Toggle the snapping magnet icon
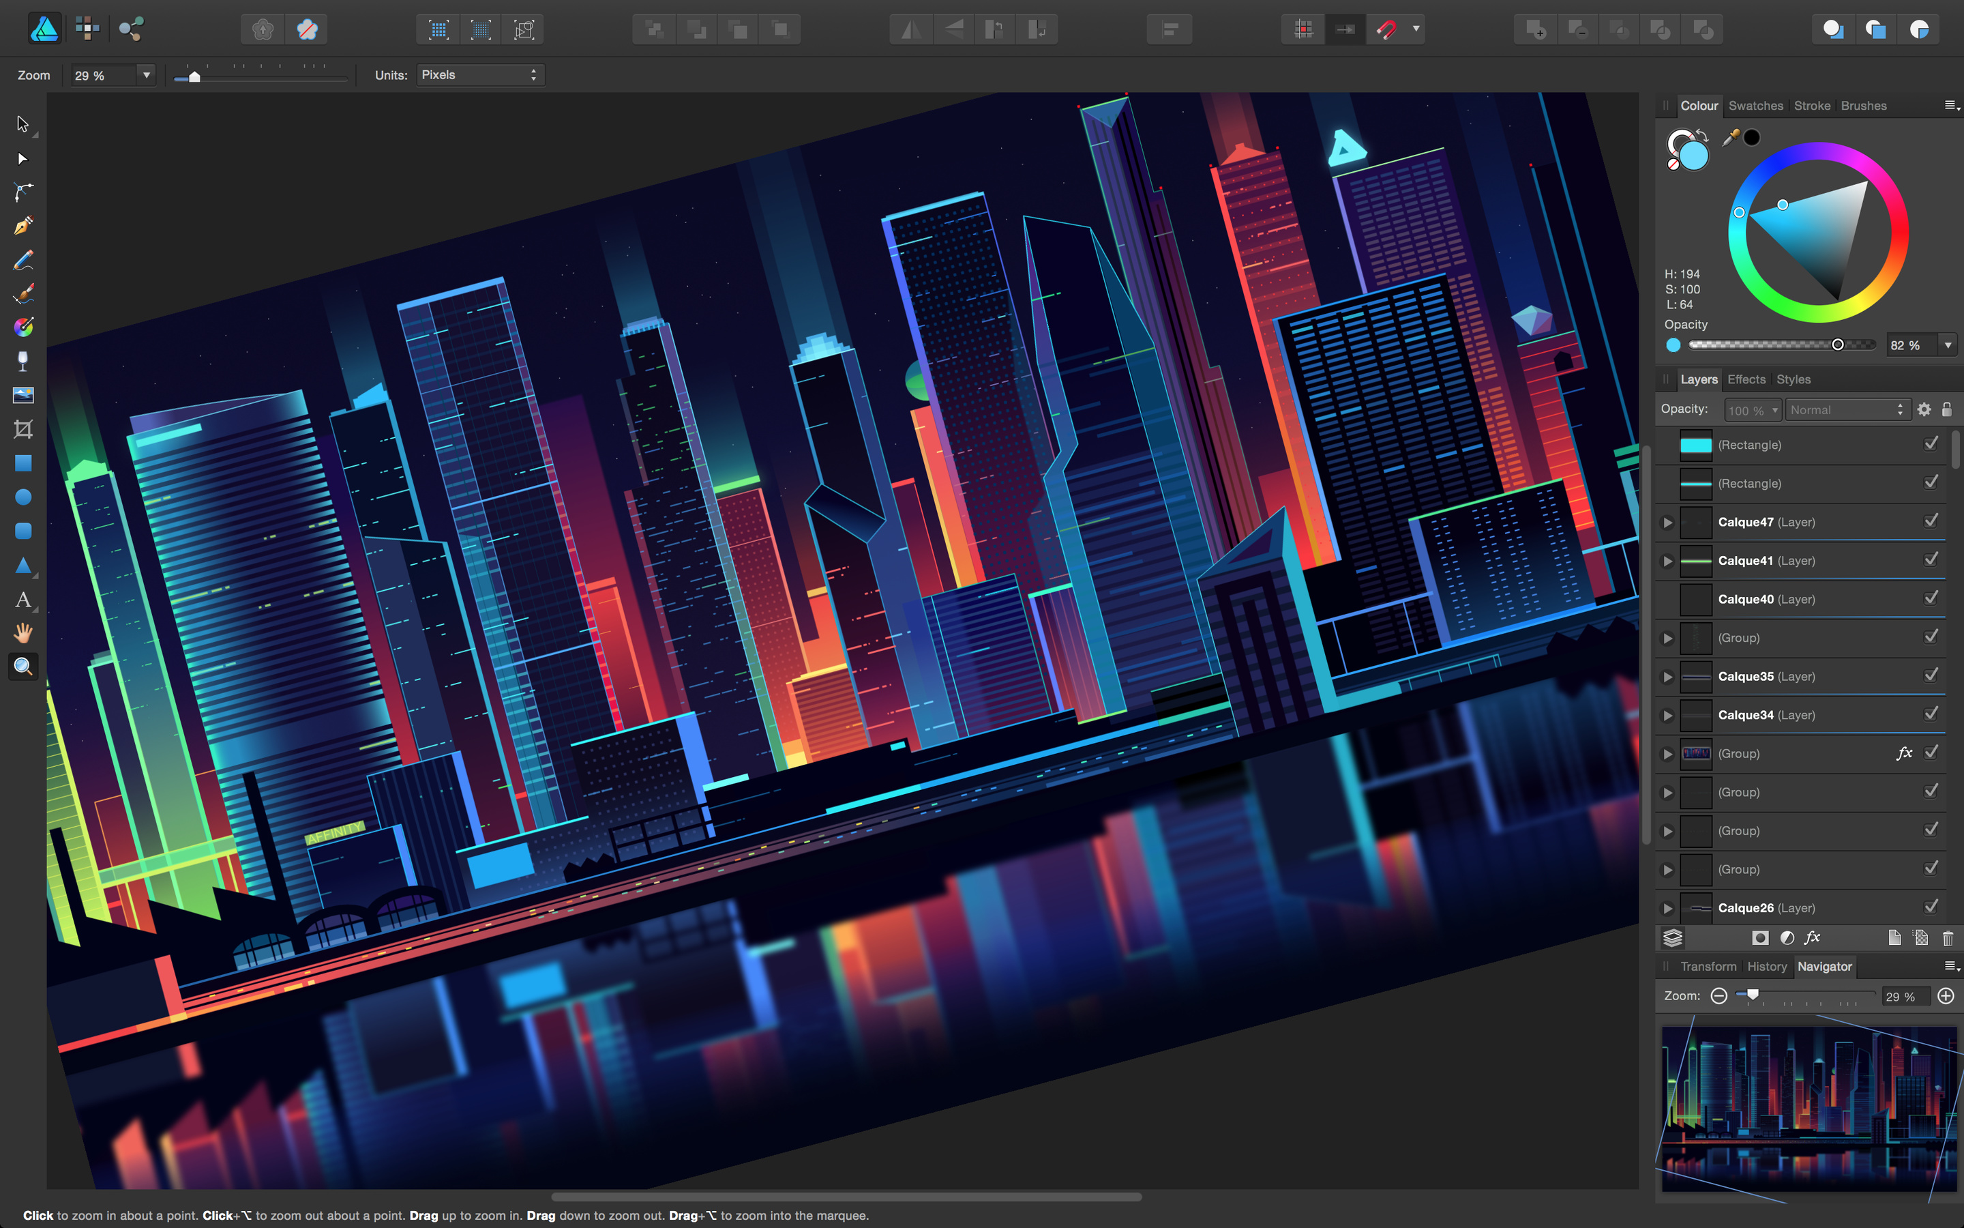 [1387, 29]
